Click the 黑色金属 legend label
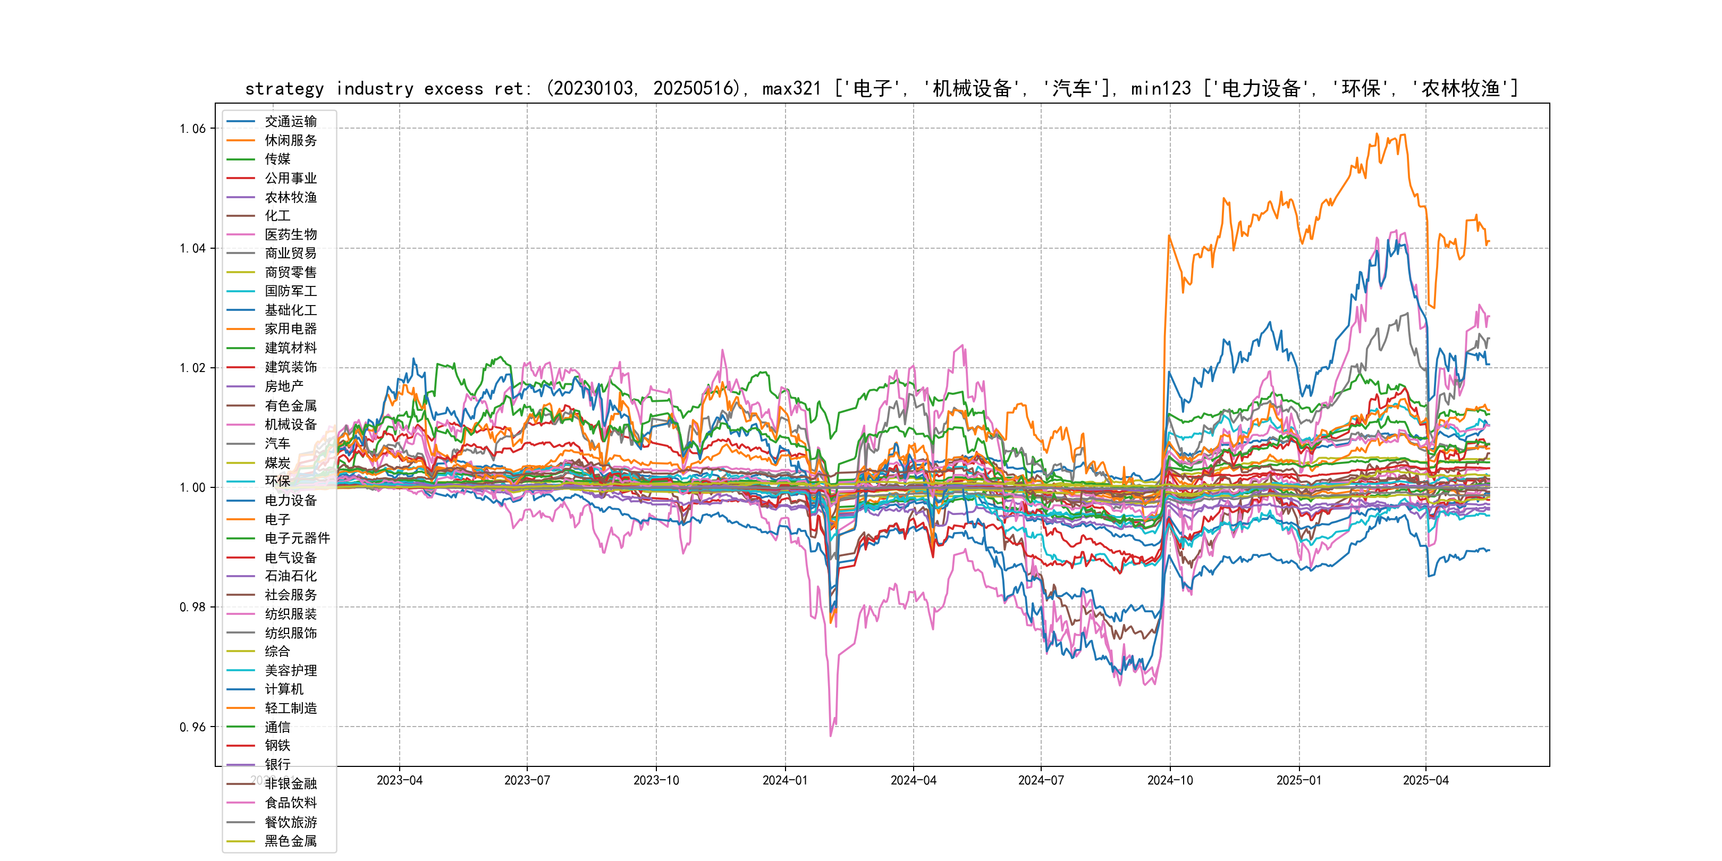The height and width of the screenshot is (861, 1722). (x=290, y=841)
